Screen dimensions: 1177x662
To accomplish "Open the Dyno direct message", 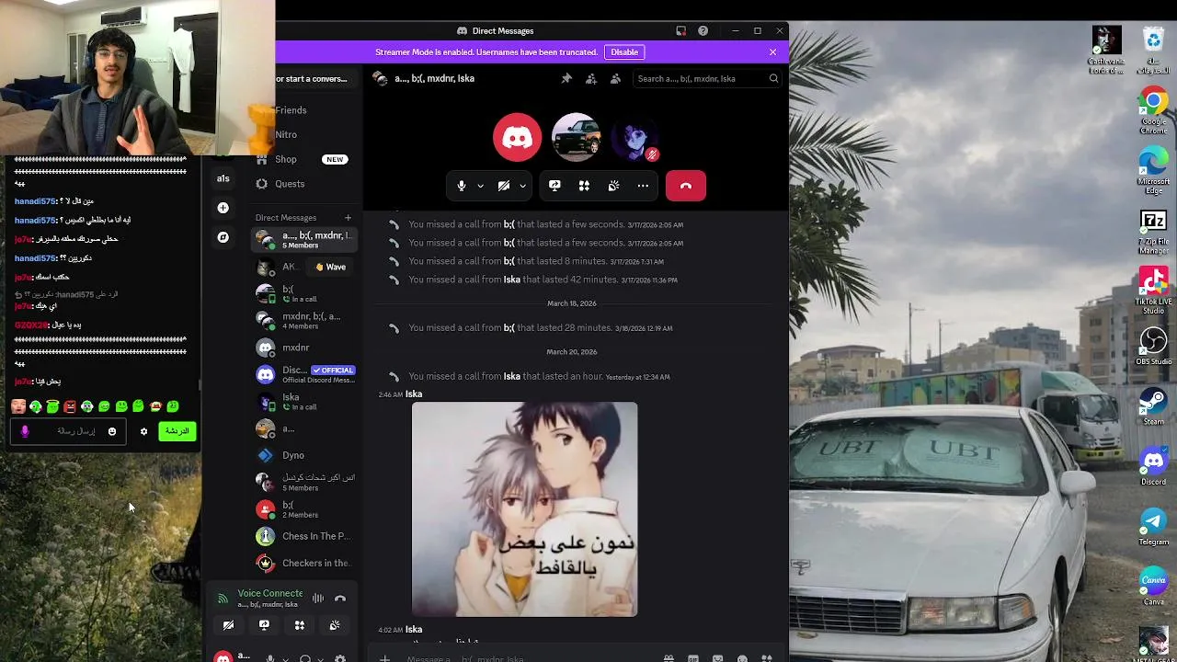I will pyautogui.click(x=303, y=455).
